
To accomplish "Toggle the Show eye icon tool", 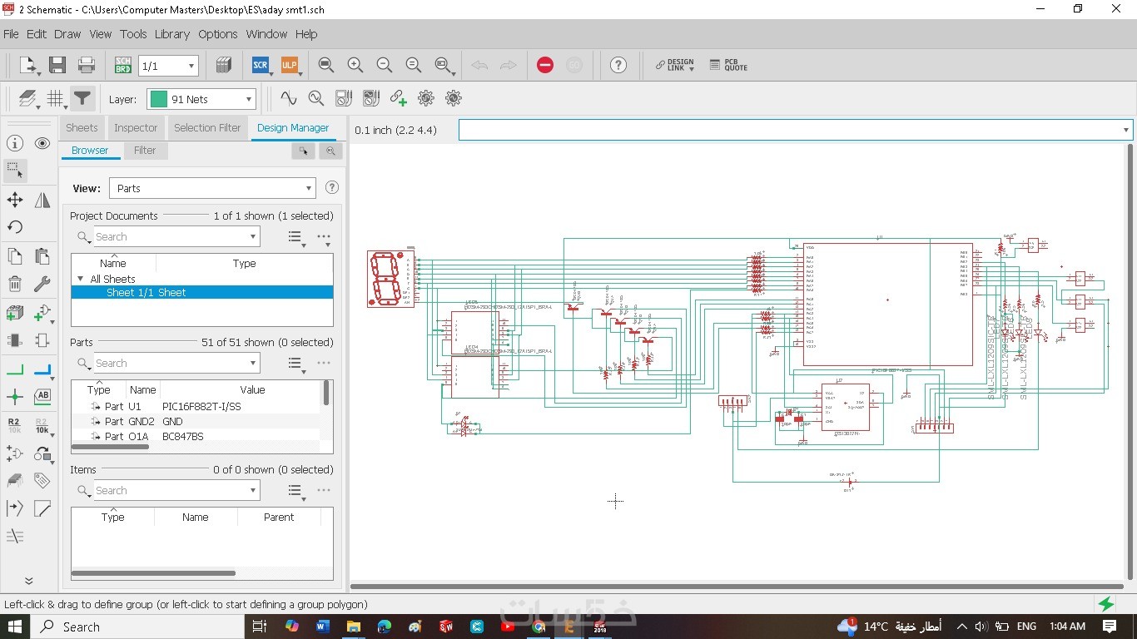I will tap(42, 143).
